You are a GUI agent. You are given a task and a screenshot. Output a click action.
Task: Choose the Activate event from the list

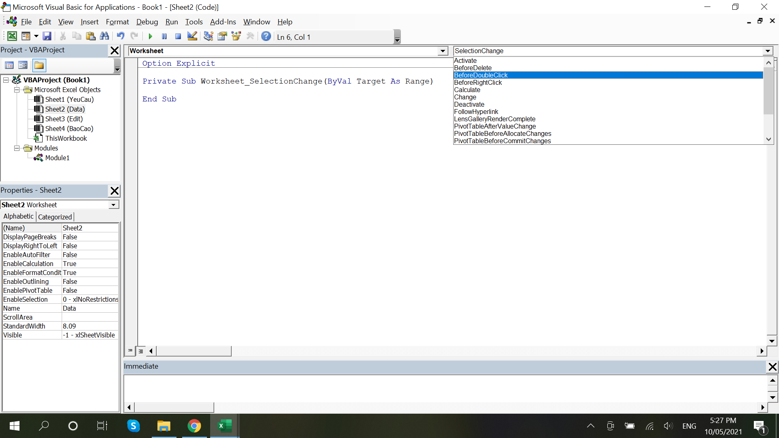(608, 60)
